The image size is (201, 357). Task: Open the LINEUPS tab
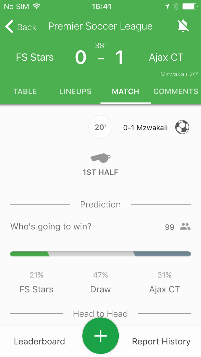point(75,91)
